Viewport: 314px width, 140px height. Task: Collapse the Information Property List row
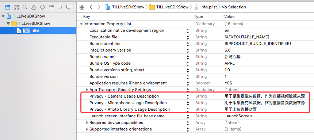click(81, 24)
